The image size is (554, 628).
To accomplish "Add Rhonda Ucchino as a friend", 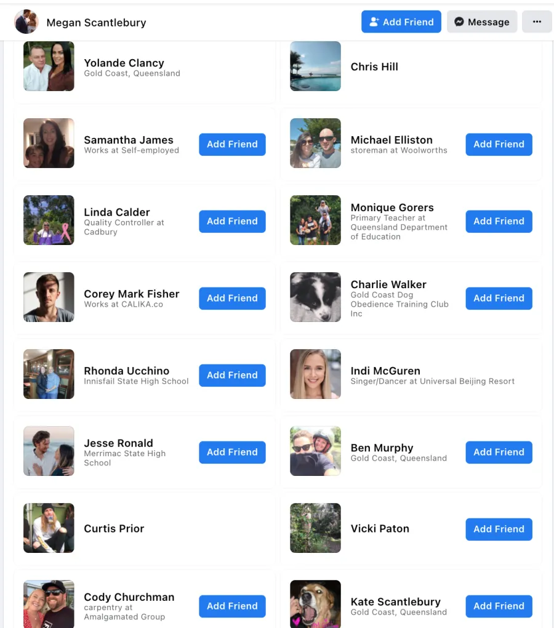I will click(x=232, y=376).
